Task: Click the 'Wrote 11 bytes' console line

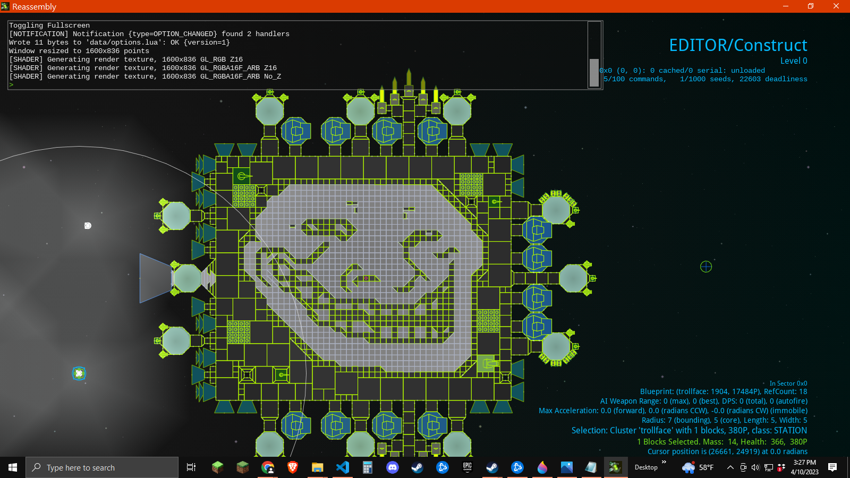Action: click(120, 42)
